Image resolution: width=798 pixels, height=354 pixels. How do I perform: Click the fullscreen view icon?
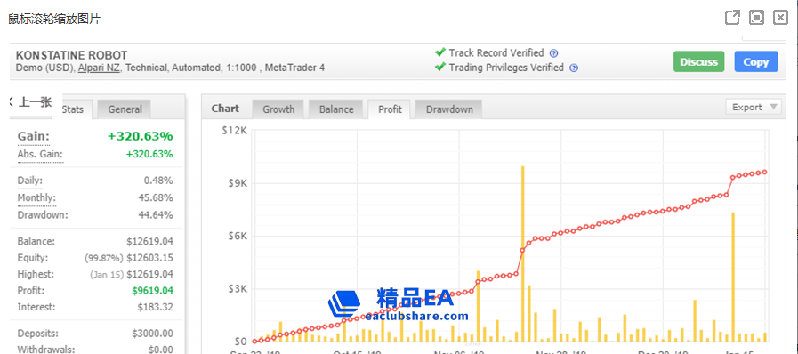tap(757, 18)
